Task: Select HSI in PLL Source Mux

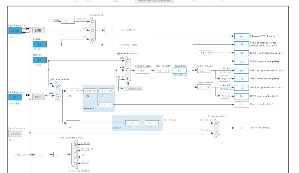Action: (57, 86)
